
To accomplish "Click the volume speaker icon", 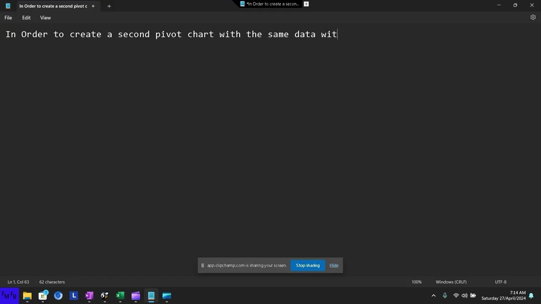I will 464,296.
